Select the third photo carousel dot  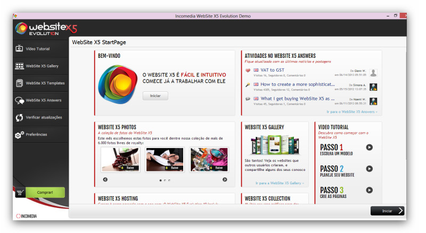(x=169, y=180)
